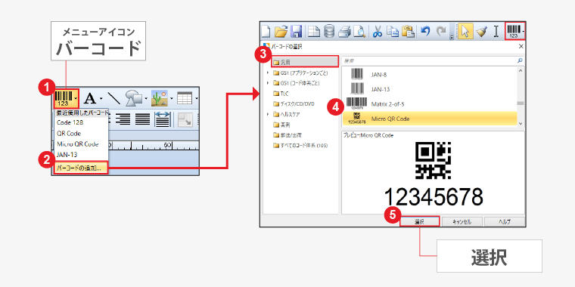The height and width of the screenshot is (287, 575).
Task: Open the shapes tool dropdown arrow
Action: pos(147,98)
